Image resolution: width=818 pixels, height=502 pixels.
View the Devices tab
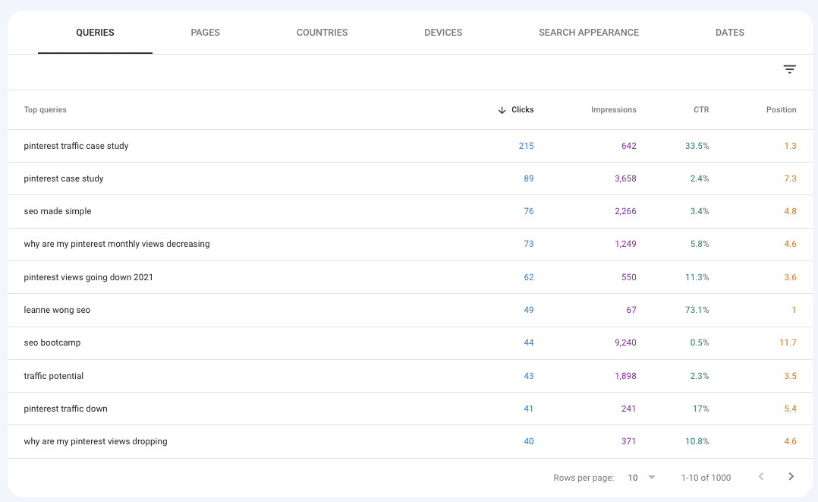click(443, 33)
